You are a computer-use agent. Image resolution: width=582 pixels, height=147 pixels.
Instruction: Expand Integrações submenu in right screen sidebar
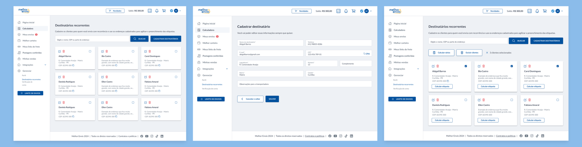pos(418,69)
